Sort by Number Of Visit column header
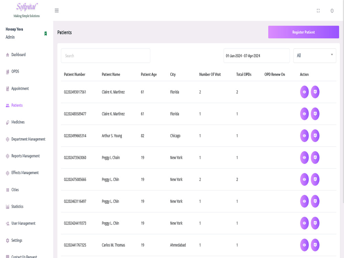Viewport: 344px width, 258px height. pyautogui.click(x=210, y=74)
